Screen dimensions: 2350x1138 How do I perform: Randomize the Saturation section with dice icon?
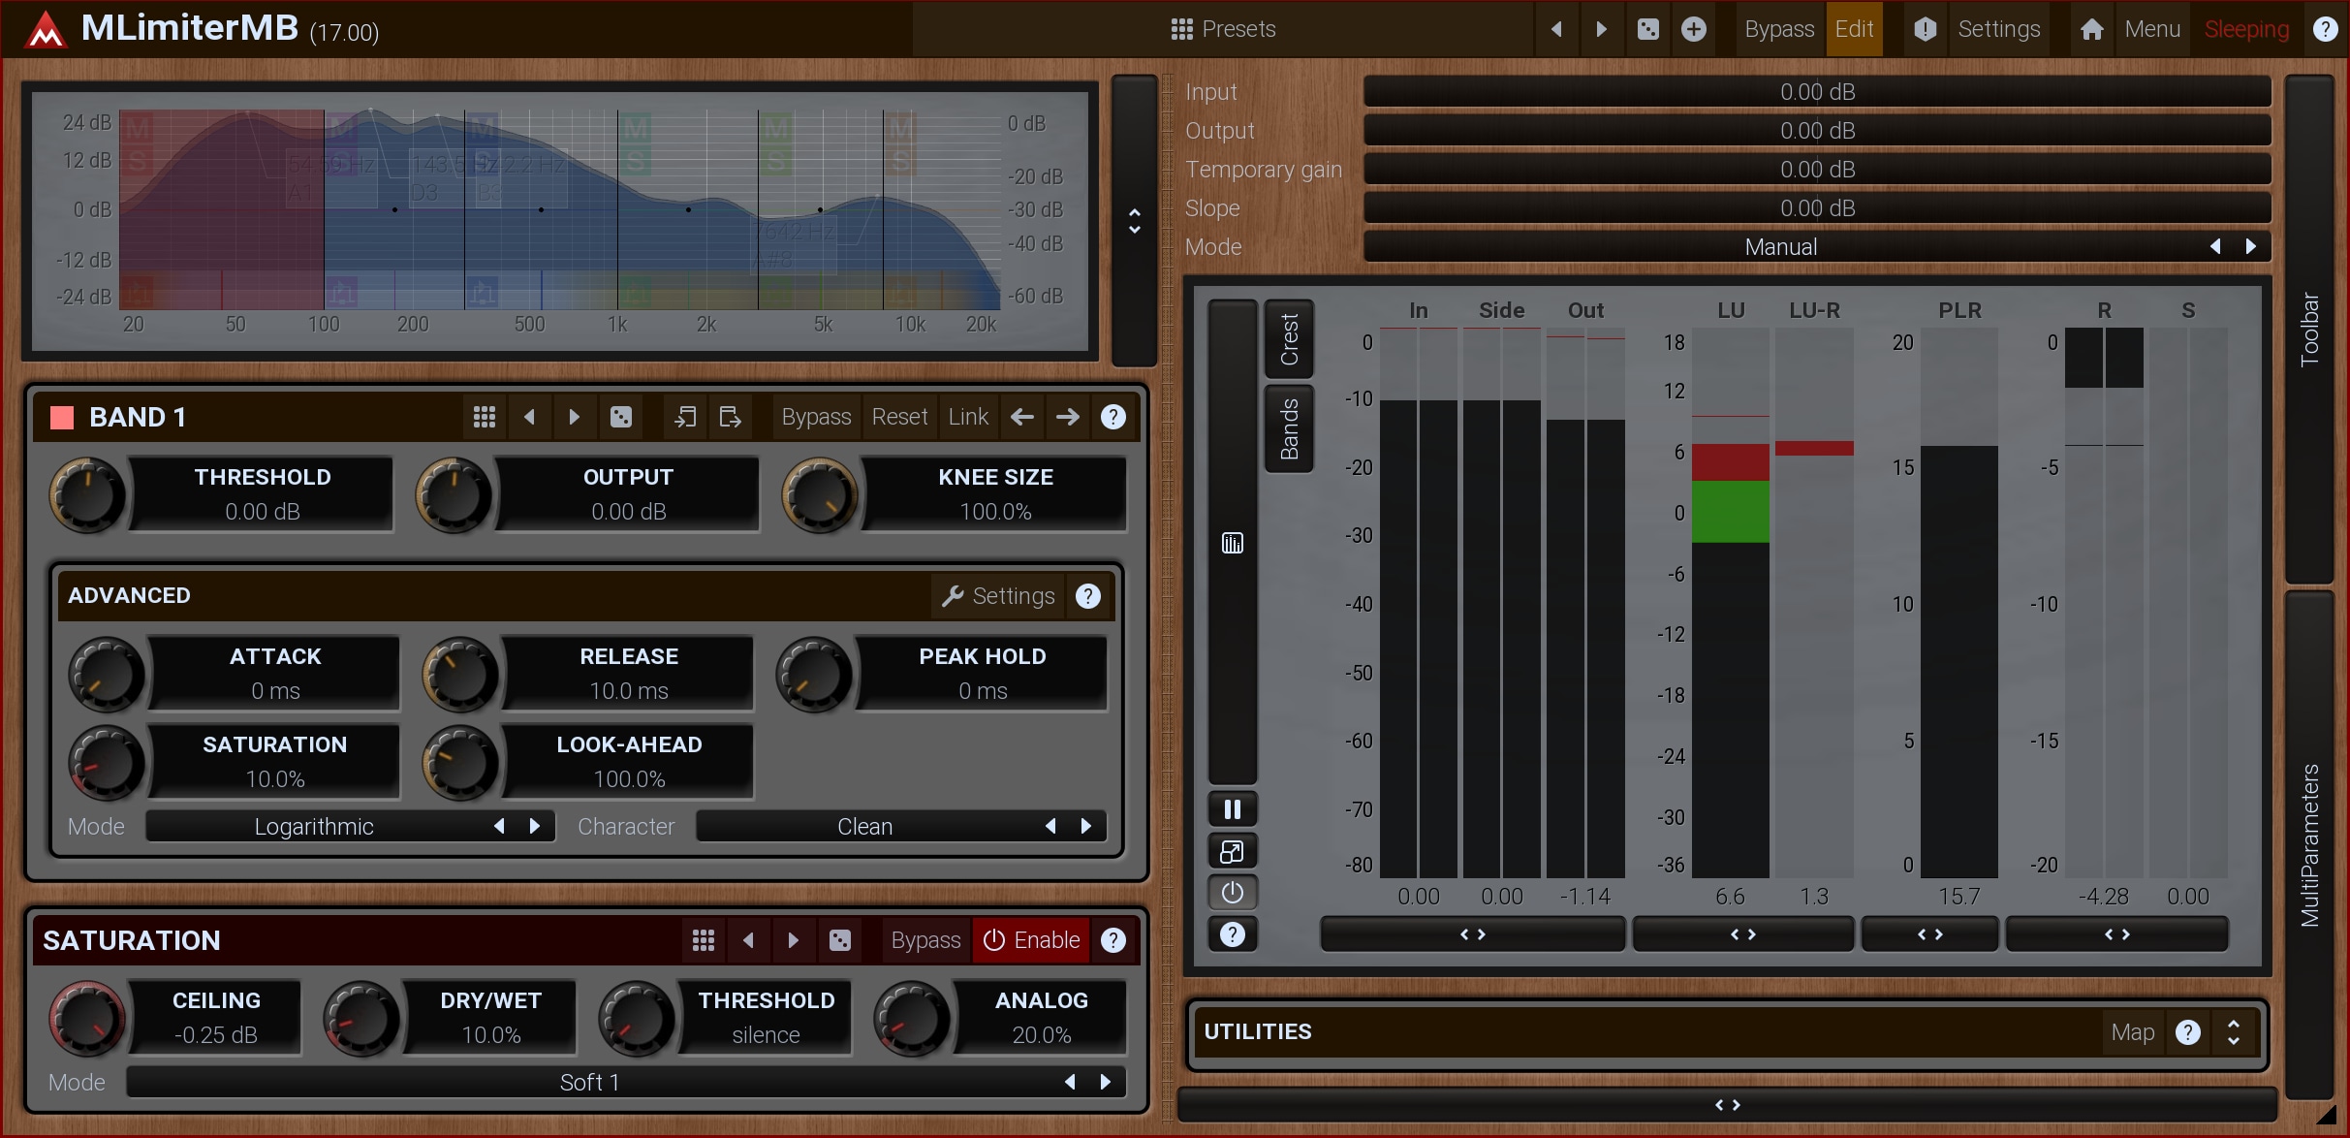pyautogui.click(x=839, y=940)
